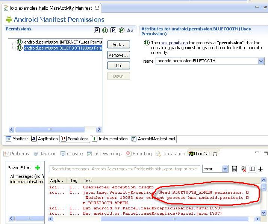Image resolution: width=268 pixels, height=224 pixels.
Task: Open the Problems view tab
Action: tap(16, 154)
